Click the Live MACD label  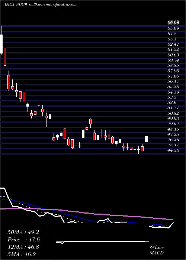coord(157,250)
